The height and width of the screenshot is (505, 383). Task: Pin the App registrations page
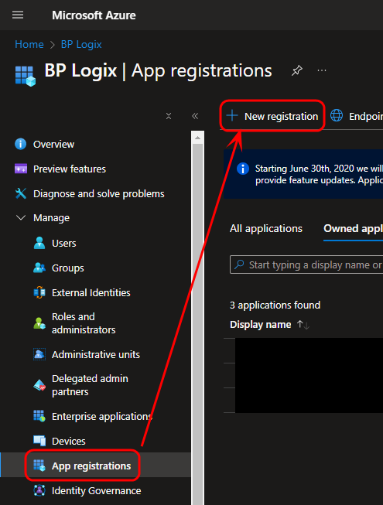click(x=296, y=70)
